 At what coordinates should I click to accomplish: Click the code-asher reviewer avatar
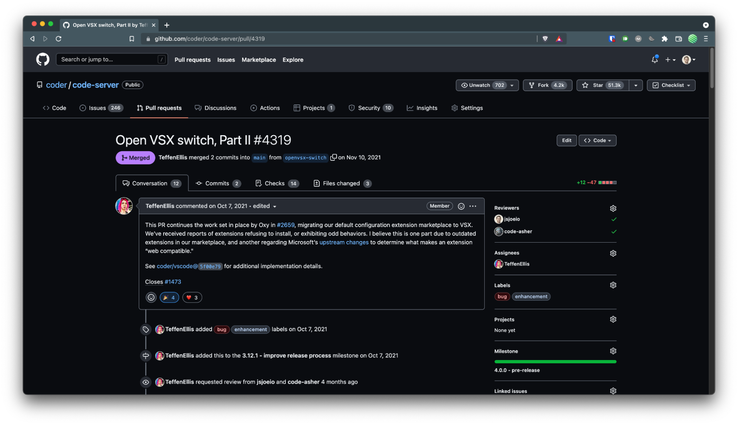pyautogui.click(x=498, y=232)
